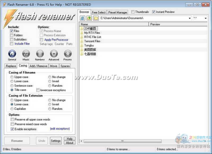Click the Preview column header
The image size is (212, 154).
178,24
